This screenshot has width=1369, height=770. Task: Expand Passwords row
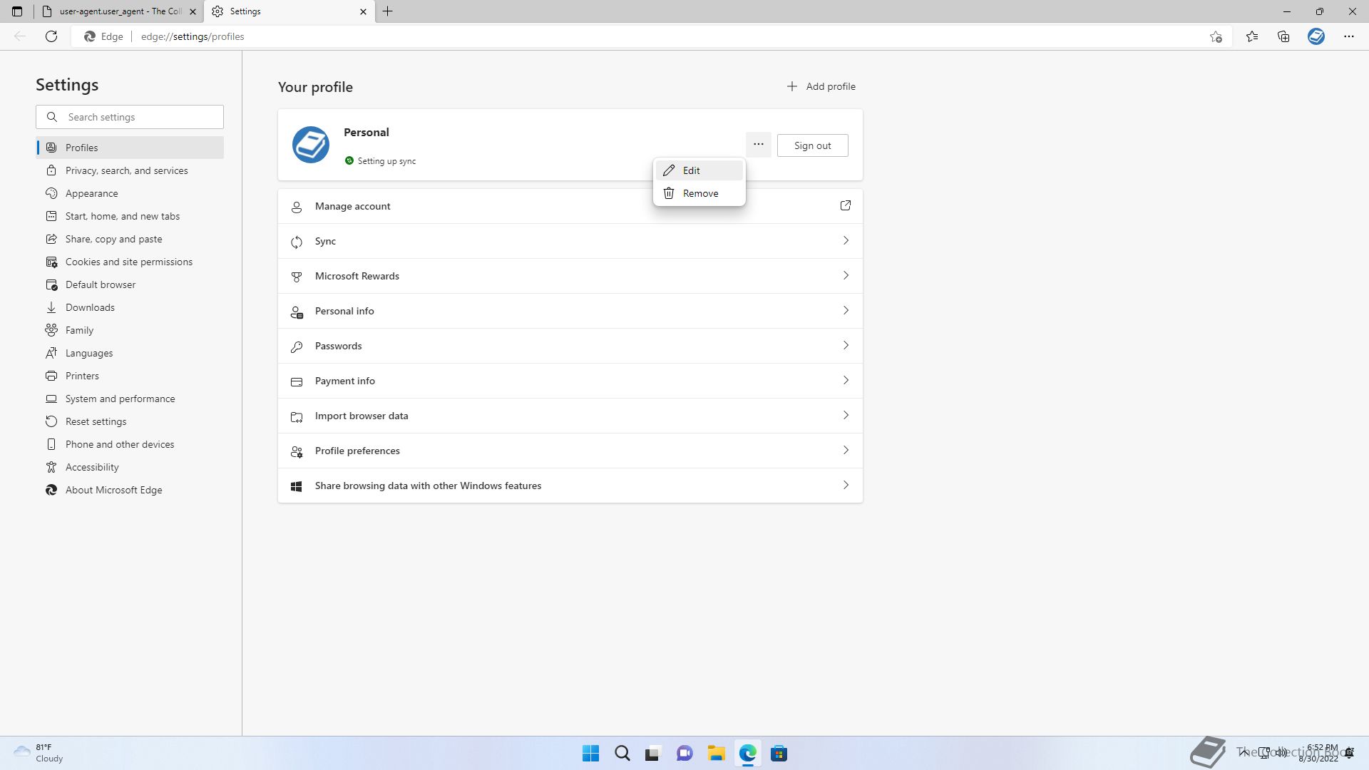coord(570,346)
